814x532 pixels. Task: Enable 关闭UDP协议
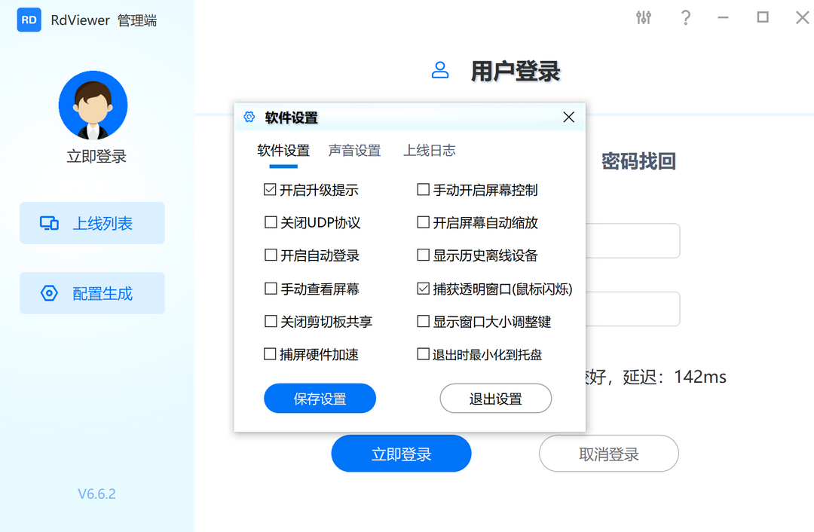point(269,222)
